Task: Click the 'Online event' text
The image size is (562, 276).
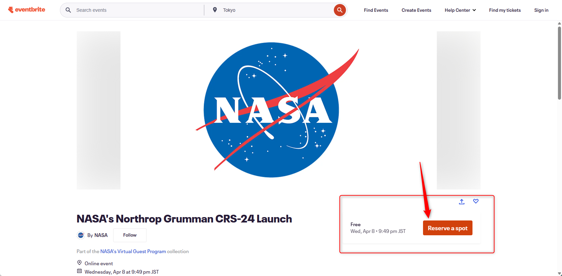Action: click(99, 264)
